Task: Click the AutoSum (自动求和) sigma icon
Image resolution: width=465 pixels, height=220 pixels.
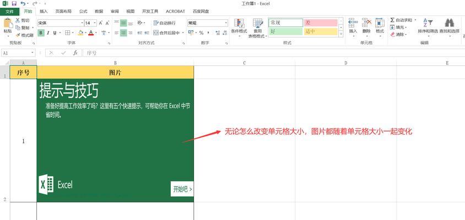Action: coord(392,20)
